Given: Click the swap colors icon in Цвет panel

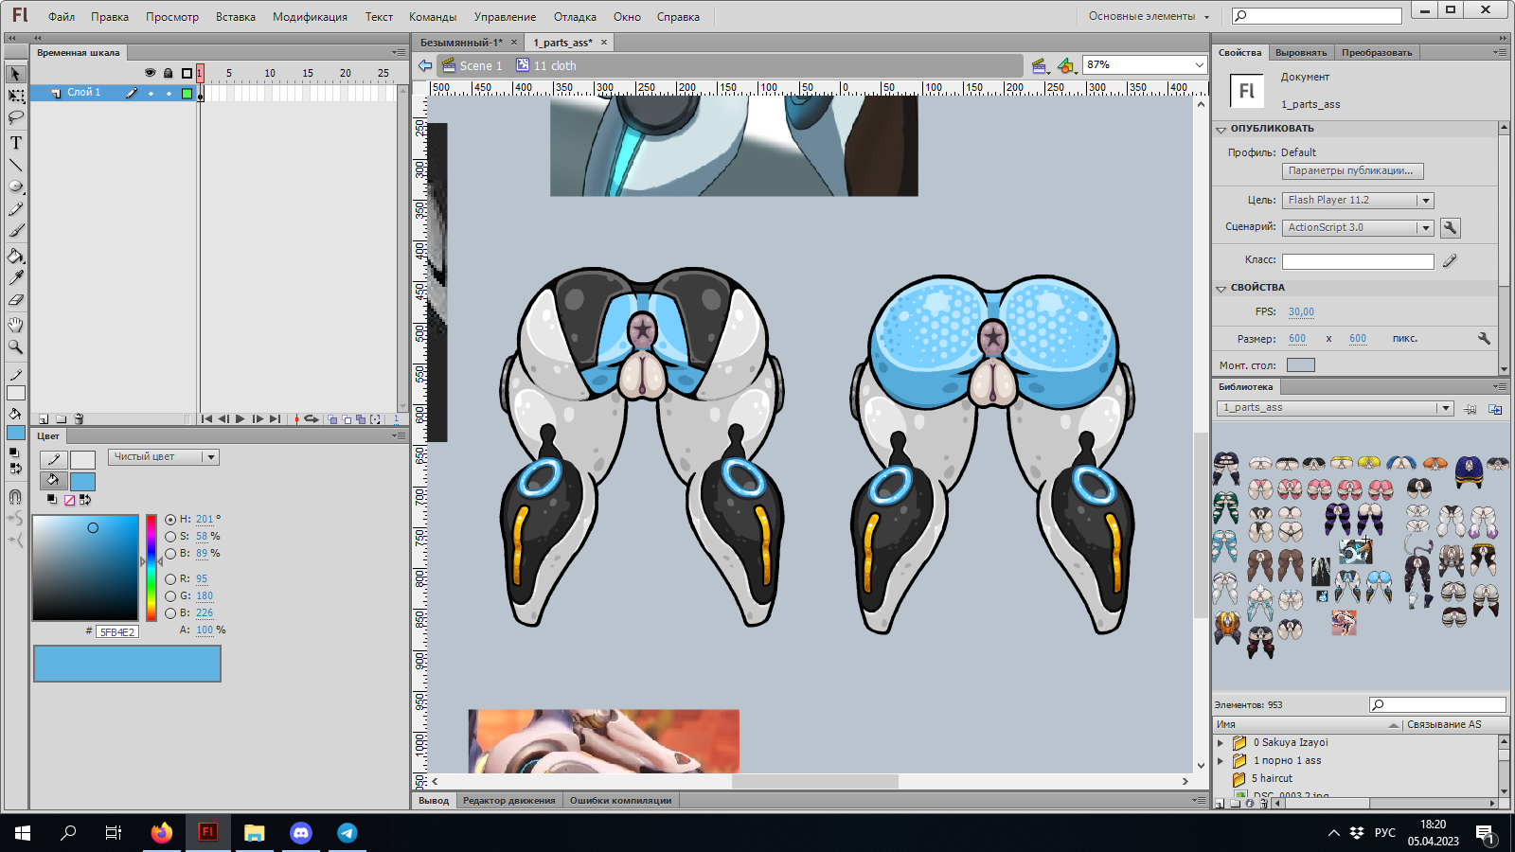Looking at the screenshot, I should coord(85,499).
